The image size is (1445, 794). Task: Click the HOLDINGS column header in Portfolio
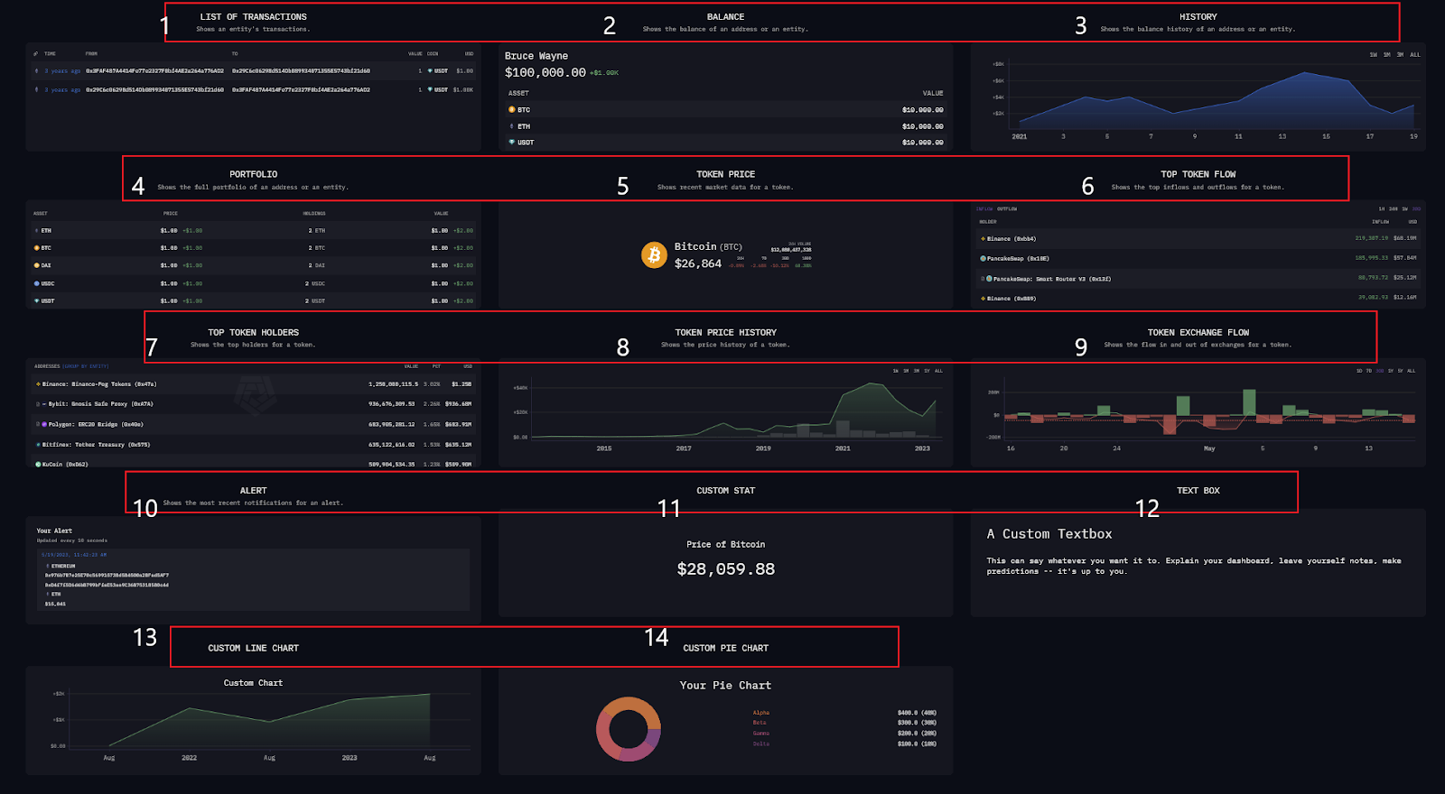(x=314, y=214)
